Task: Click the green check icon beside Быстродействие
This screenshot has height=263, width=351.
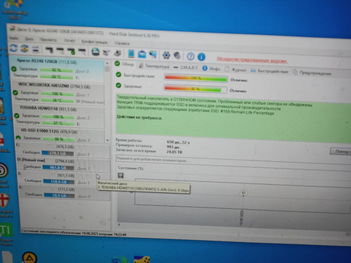Action: (x=119, y=75)
